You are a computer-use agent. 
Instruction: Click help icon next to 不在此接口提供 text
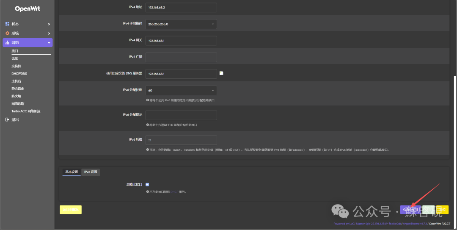pos(148,192)
